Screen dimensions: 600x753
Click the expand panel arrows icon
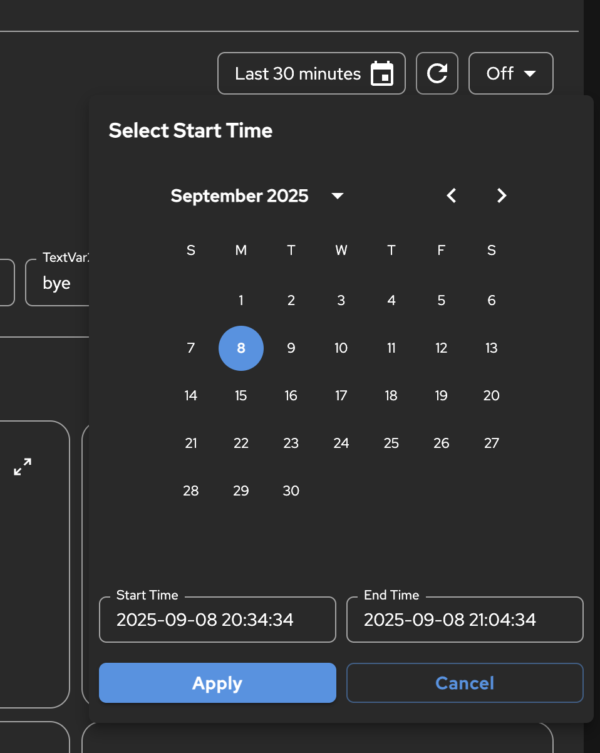23,467
